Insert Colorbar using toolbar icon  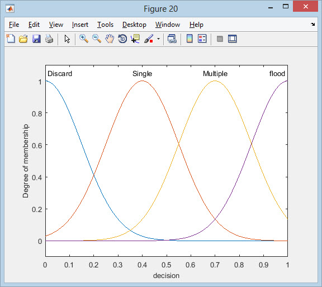(x=190, y=39)
